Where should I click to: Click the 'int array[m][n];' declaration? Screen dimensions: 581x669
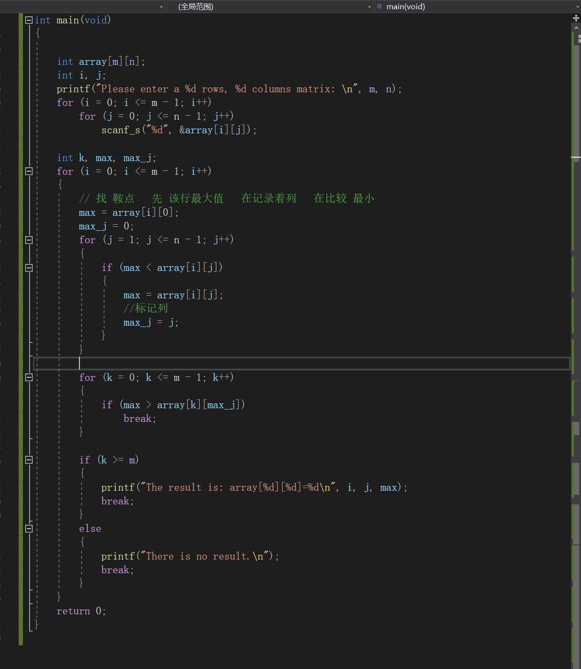pos(101,61)
